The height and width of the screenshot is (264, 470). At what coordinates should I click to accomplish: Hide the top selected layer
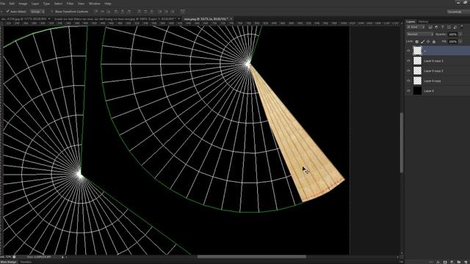[x=408, y=51]
